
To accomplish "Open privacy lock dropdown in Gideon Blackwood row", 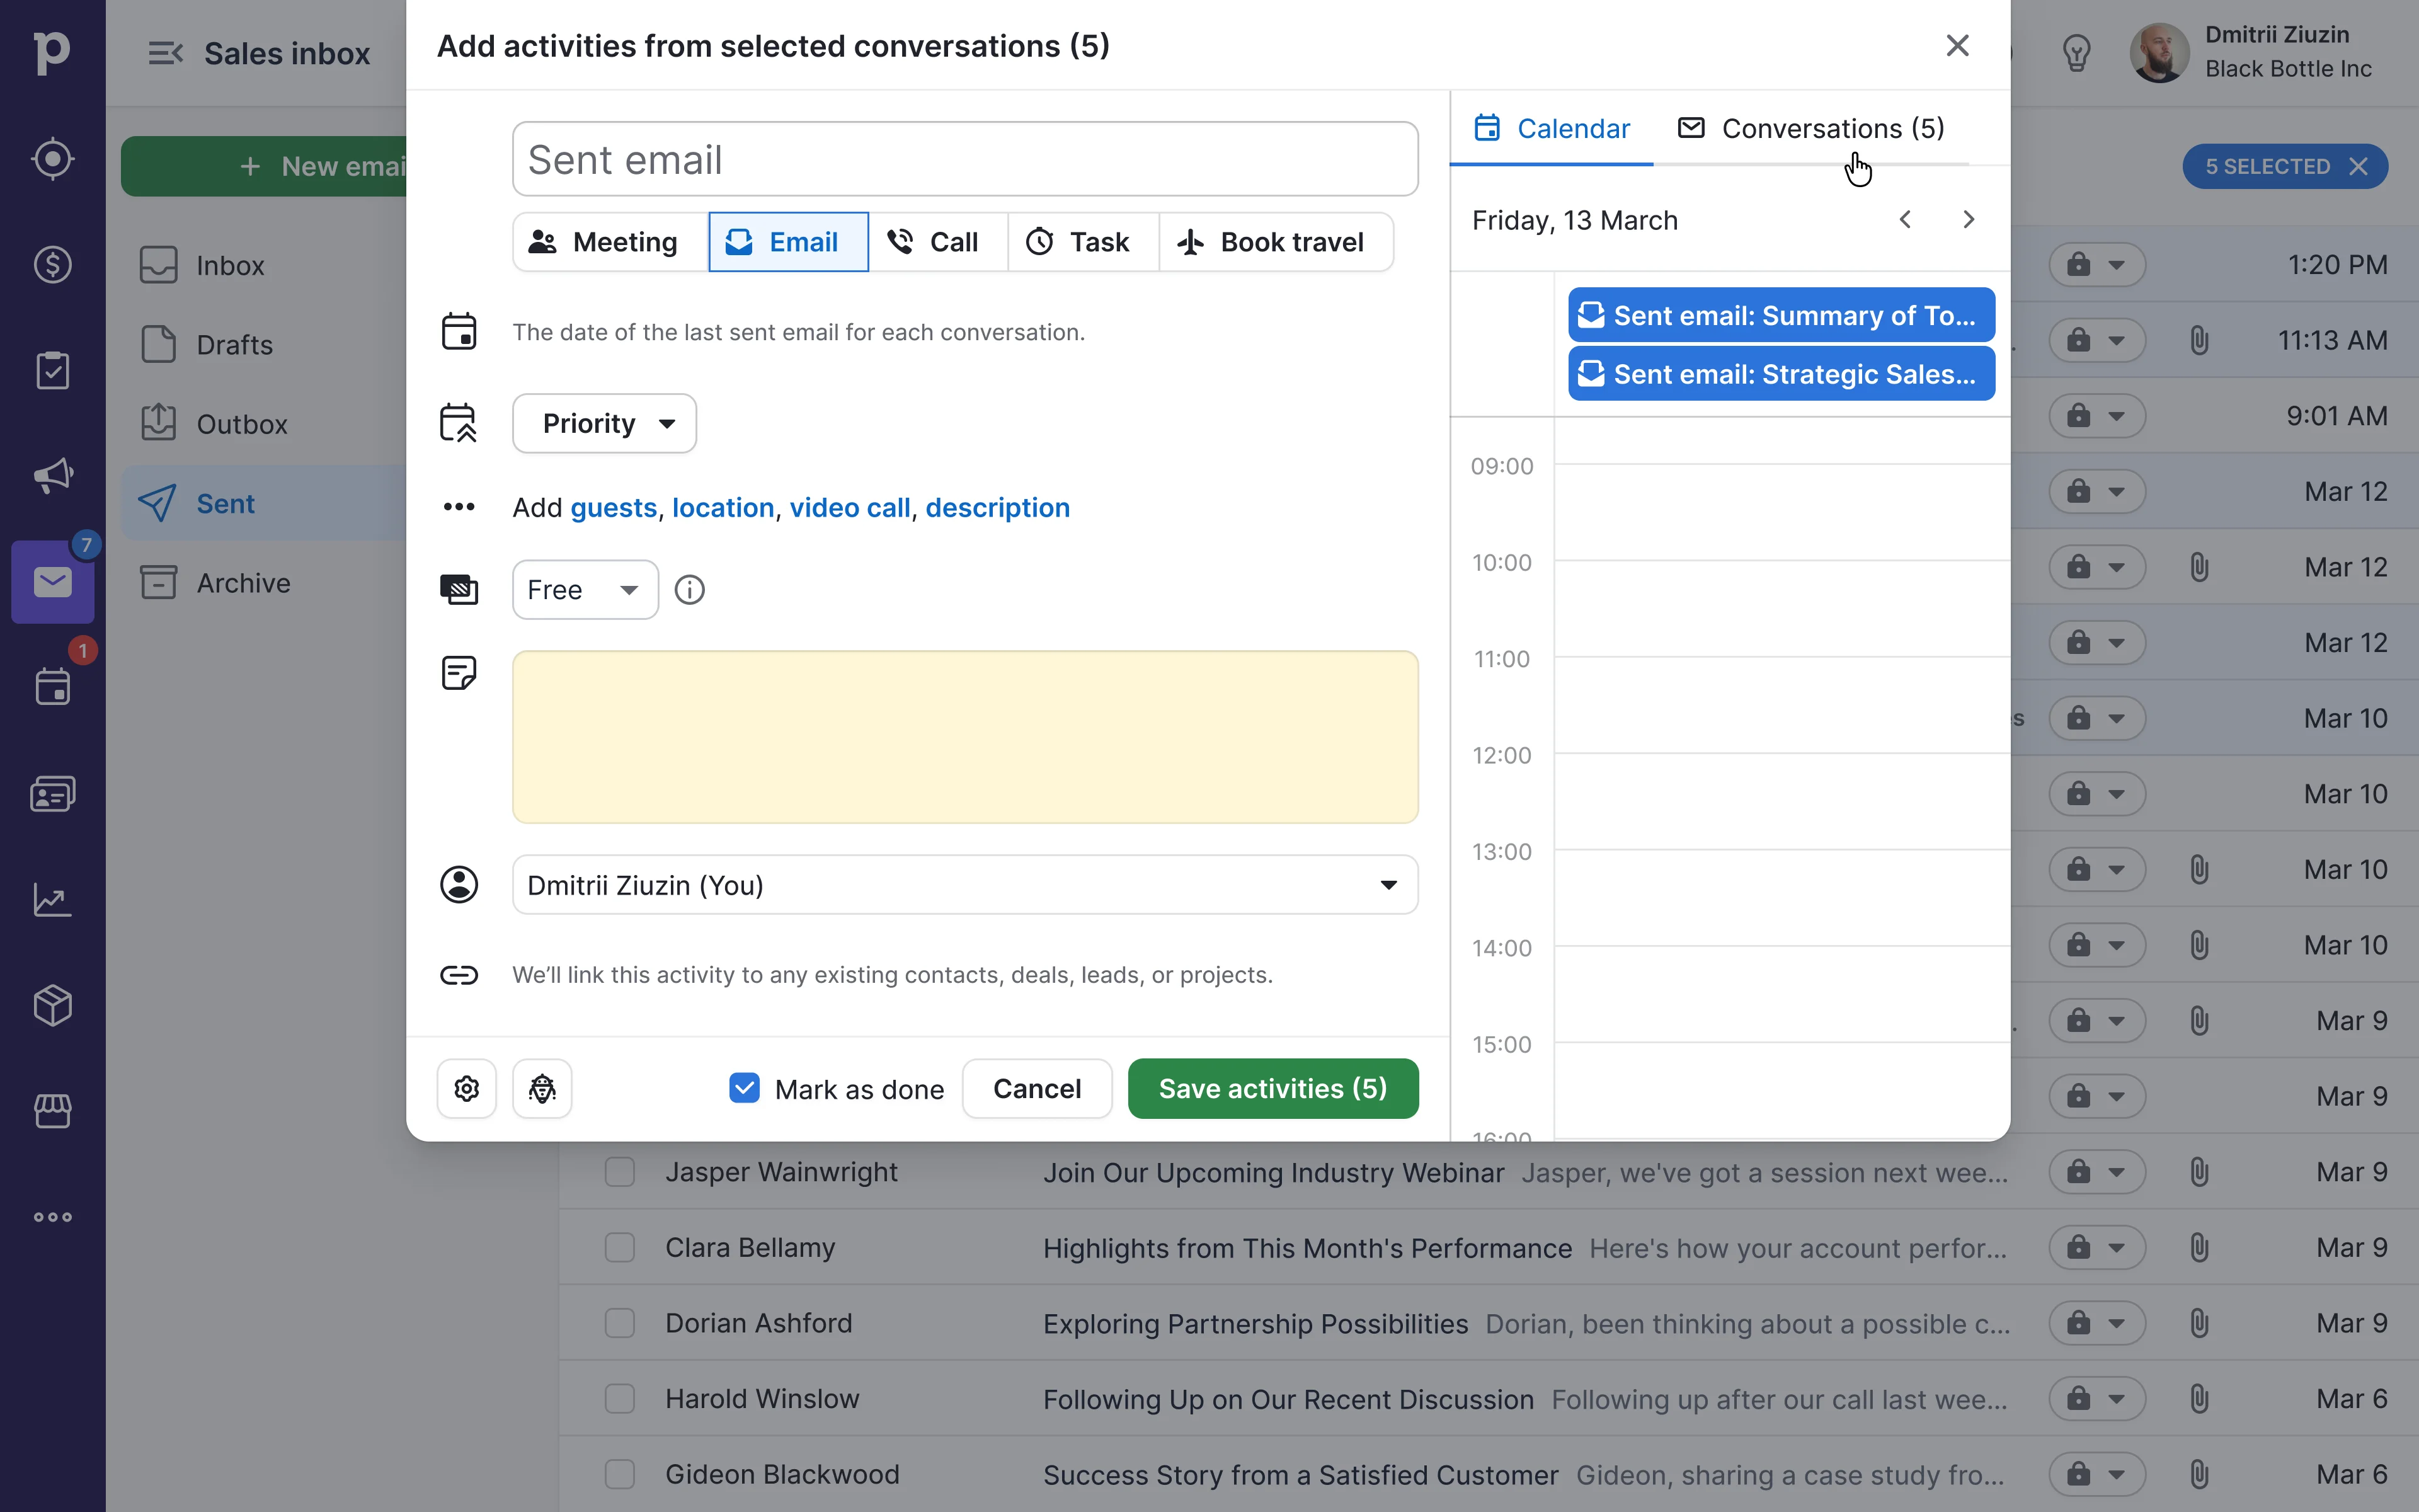I will [x=2097, y=1474].
